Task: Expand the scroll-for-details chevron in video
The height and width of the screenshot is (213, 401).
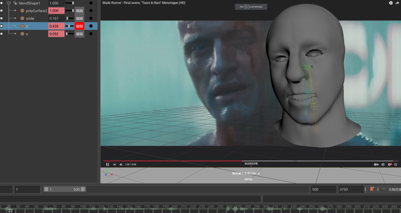Action: [x=251, y=166]
